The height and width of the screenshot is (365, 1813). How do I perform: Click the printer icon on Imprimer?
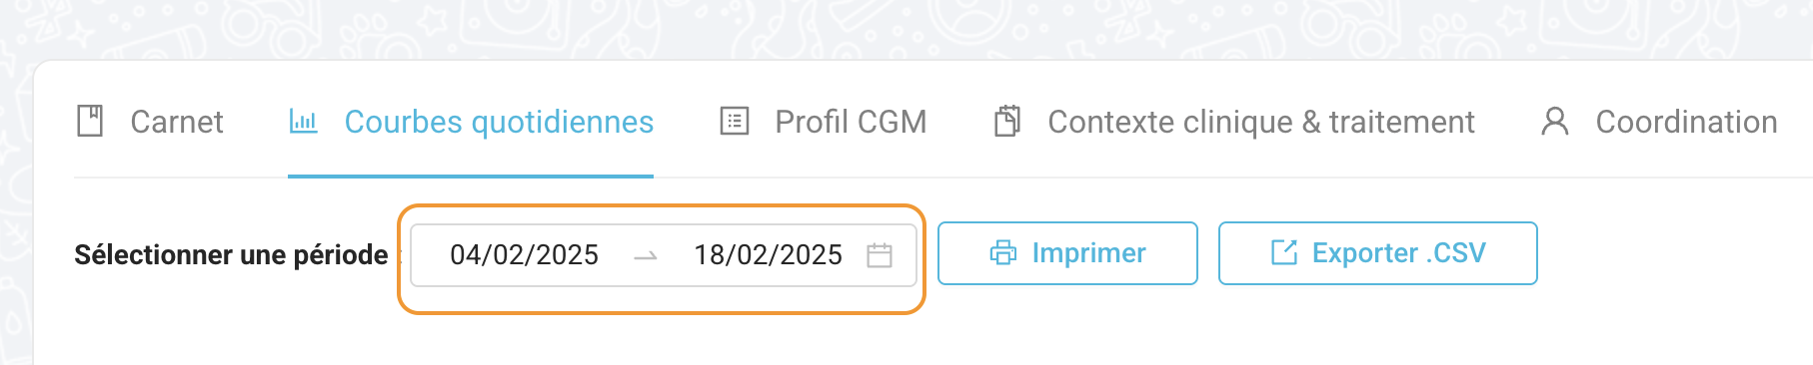click(1003, 253)
